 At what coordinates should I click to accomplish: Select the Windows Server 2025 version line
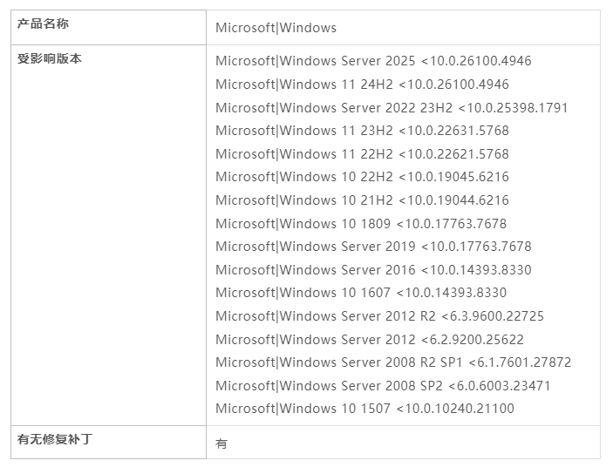point(373,61)
